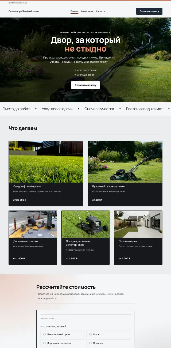The width and height of the screenshot is (171, 348).
Task: Open the Посадка деревьев и кустарников image
Action: pos(85,224)
